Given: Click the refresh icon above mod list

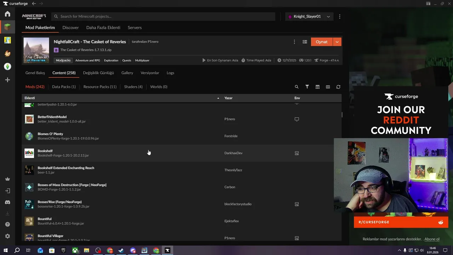Looking at the screenshot, I should tap(338, 87).
